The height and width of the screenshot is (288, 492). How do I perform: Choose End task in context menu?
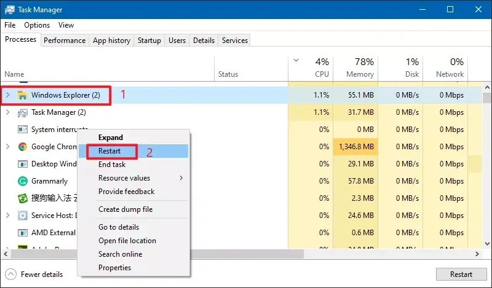(133, 165)
